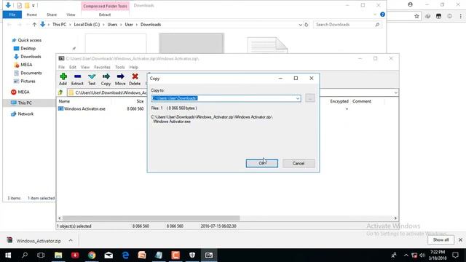The width and height of the screenshot is (466, 262).
Task: Click the Explorer up-directory arrow
Action: click(34, 25)
